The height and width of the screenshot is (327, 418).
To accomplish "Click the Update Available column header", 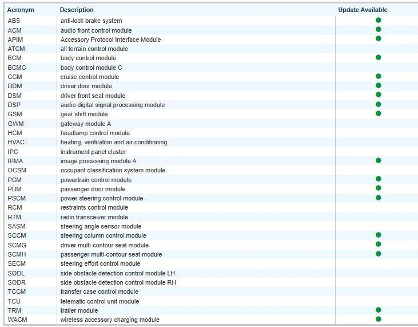I will click(363, 10).
